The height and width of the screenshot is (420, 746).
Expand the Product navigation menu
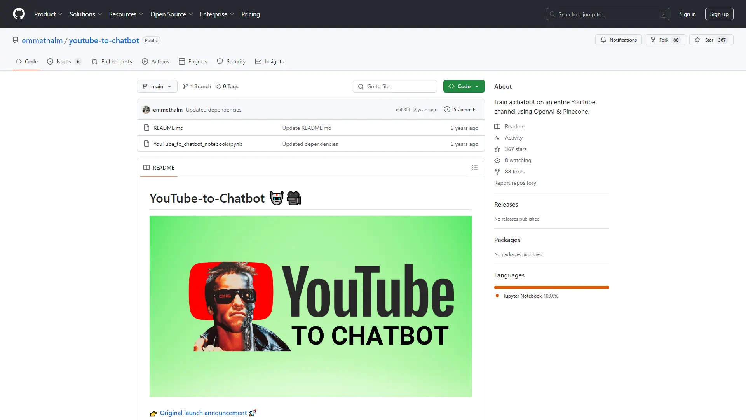click(48, 14)
